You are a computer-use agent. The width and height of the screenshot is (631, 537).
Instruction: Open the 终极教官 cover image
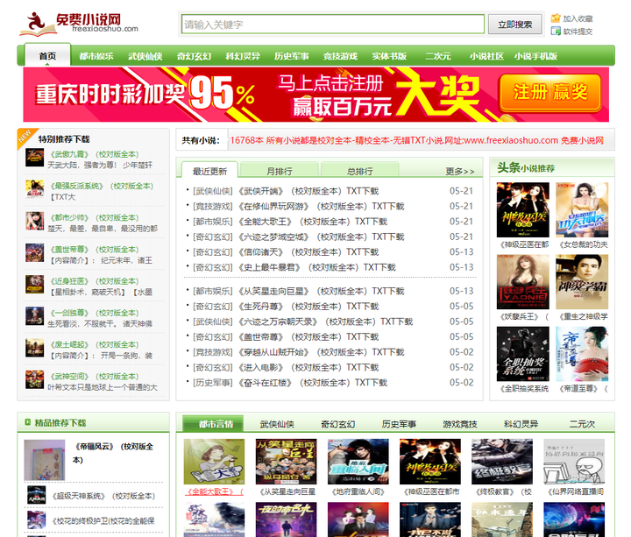(x=502, y=462)
